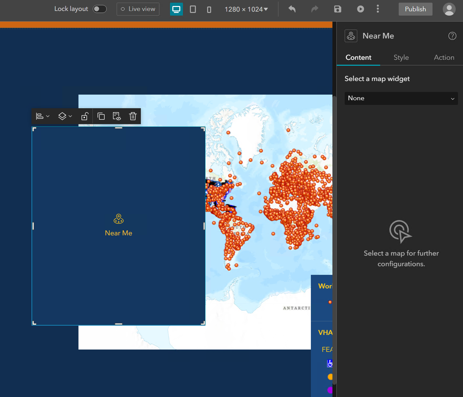Select the desktop device preview icon
The image size is (463, 397).
(176, 9)
